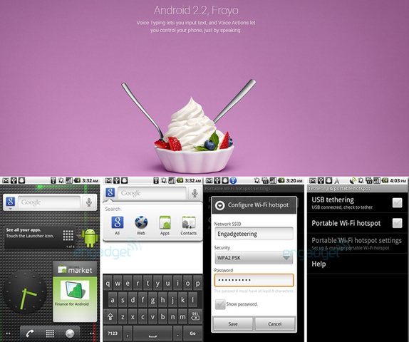The height and width of the screenshot is (342, 409).
Task: Tap the Wi-Fi signal icon in the tethering screen's status bar
Action: point(353,180)
